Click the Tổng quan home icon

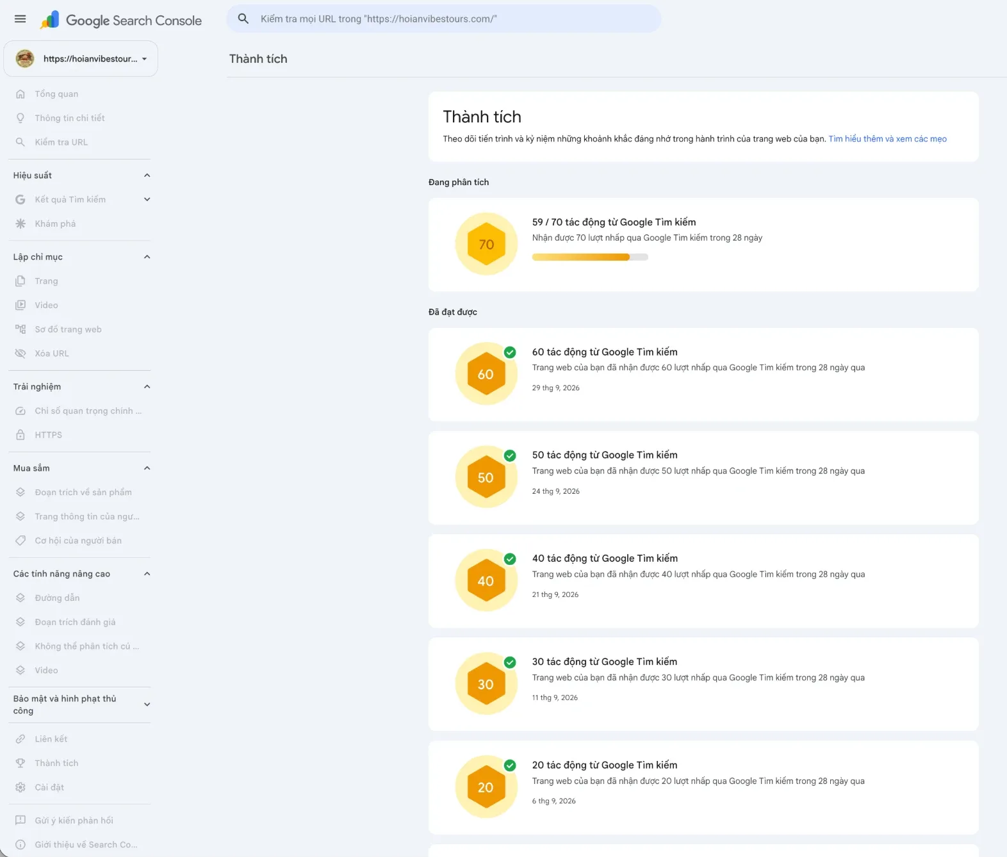[20, 94]
